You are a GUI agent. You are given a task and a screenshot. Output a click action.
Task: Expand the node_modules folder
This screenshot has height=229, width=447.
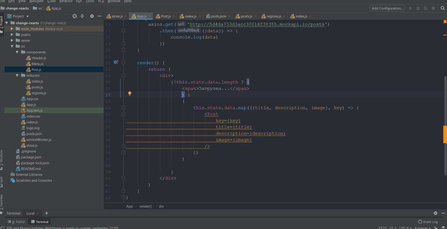(12, 29)
